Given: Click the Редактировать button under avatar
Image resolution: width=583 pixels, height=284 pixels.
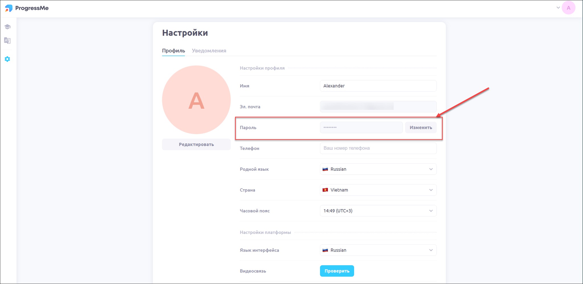Looking at the screenshot, I should point(196,145).
